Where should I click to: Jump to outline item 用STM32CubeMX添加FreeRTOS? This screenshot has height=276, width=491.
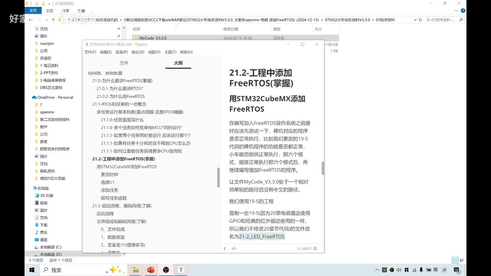point(127,167)
